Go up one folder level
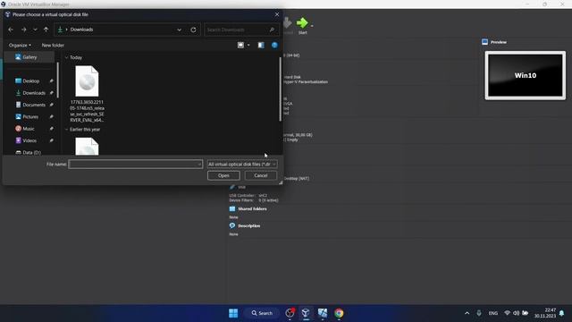 (x=46, y=30)
